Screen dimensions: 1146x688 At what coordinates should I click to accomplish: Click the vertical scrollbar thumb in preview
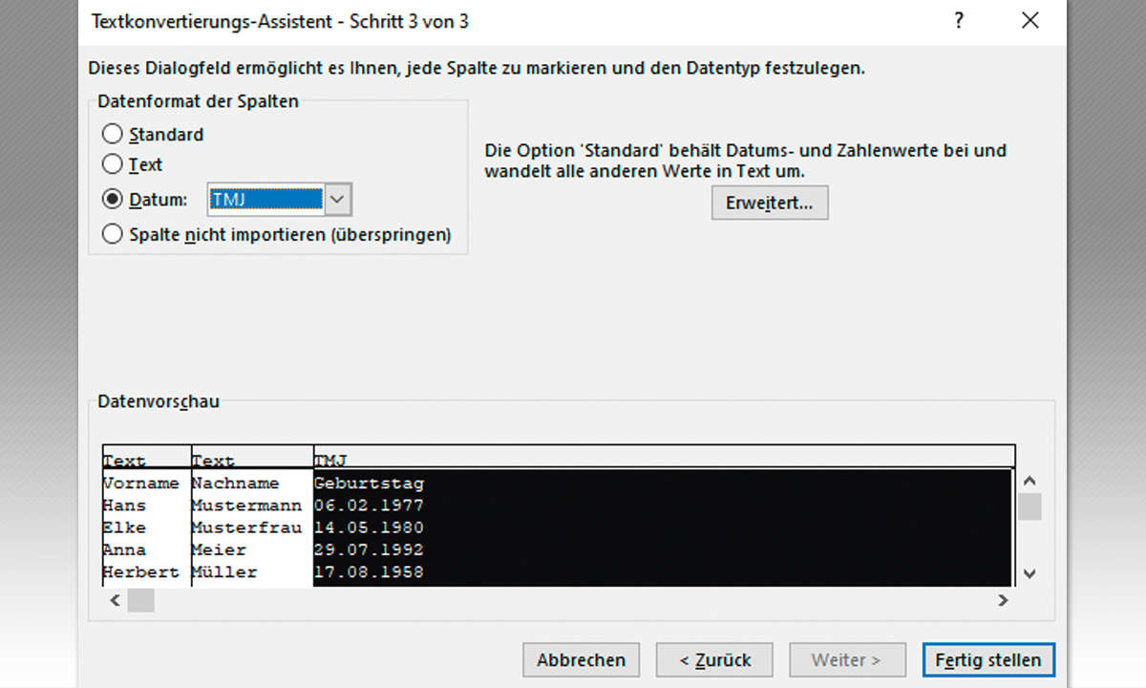click(x=1029, y=506)
